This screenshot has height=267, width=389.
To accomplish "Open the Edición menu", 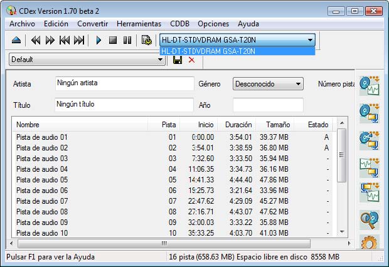I will [x=56, y=24].
